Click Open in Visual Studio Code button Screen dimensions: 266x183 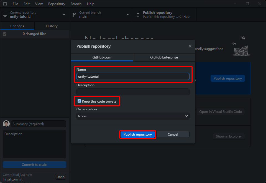click(x=221, y=112)
